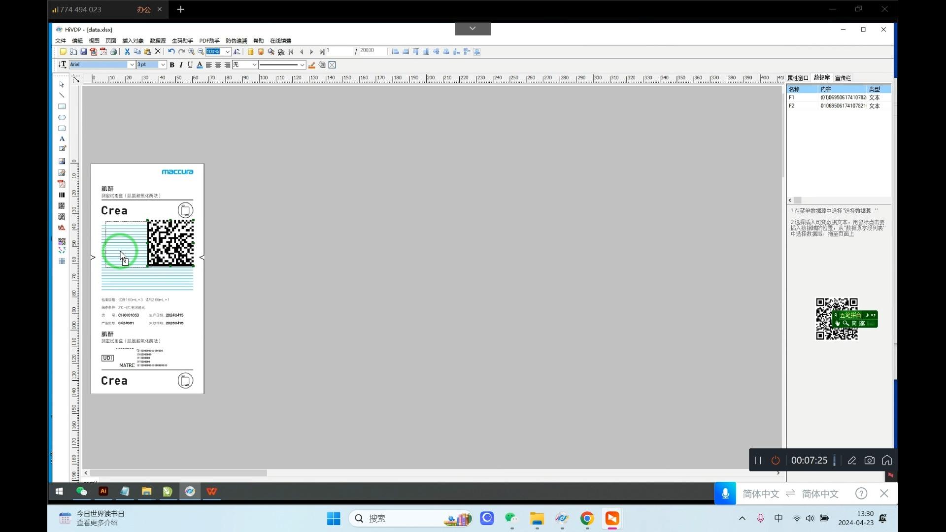Select the Line drawing tool
The image size is (946, 532).
click(62, 95)
